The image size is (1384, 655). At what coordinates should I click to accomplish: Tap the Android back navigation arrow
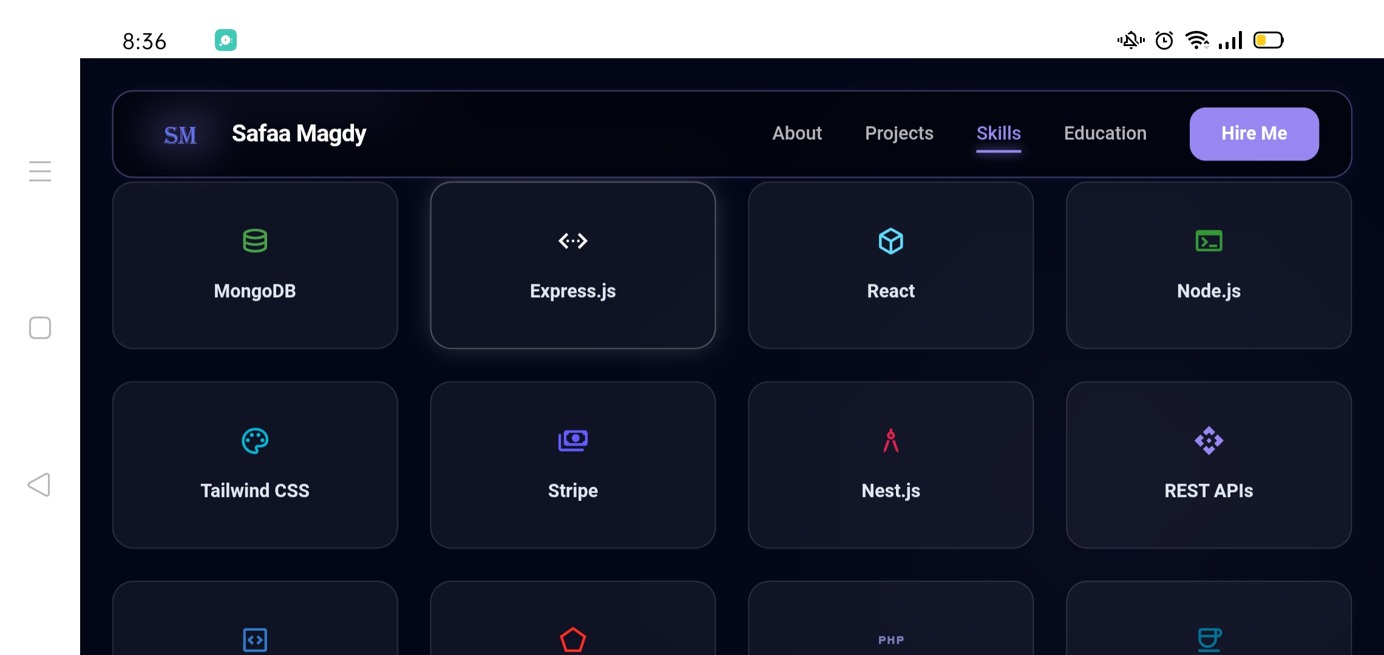click(39, 485)
